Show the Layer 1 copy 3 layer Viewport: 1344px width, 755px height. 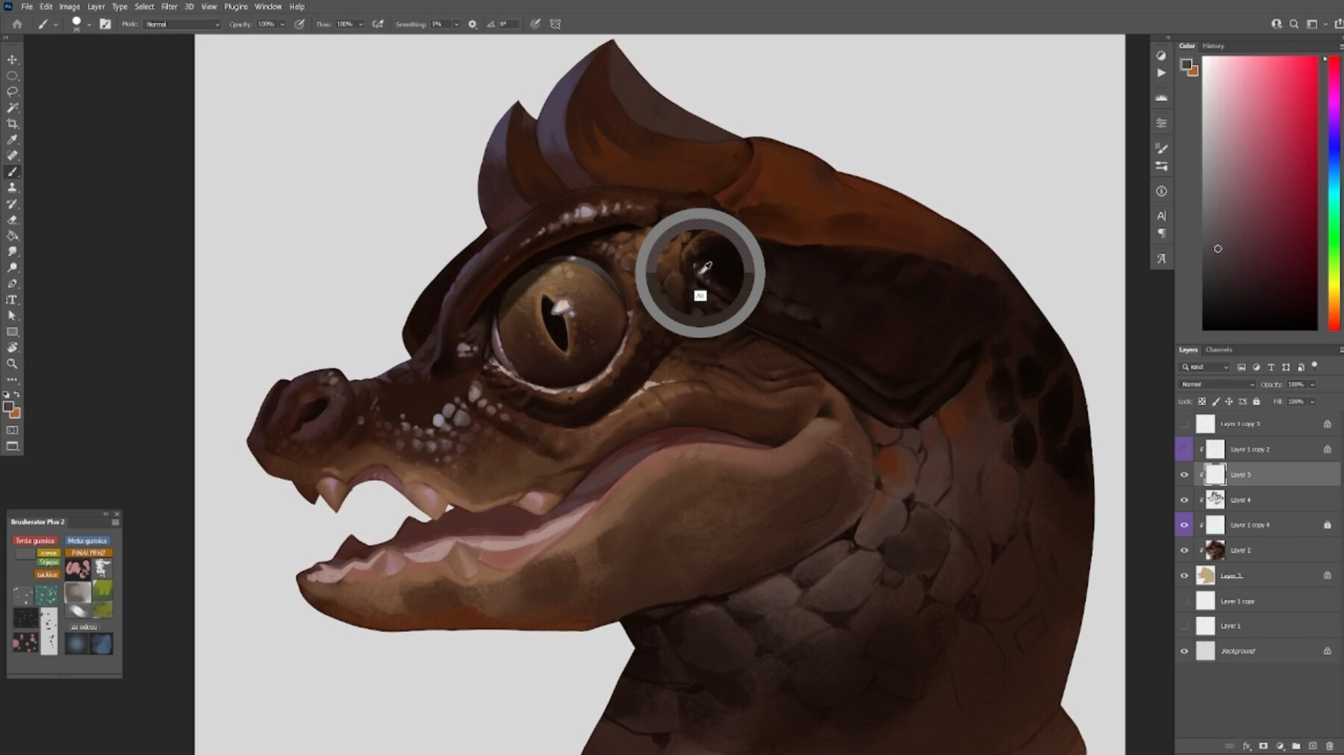pos(1186,424)
